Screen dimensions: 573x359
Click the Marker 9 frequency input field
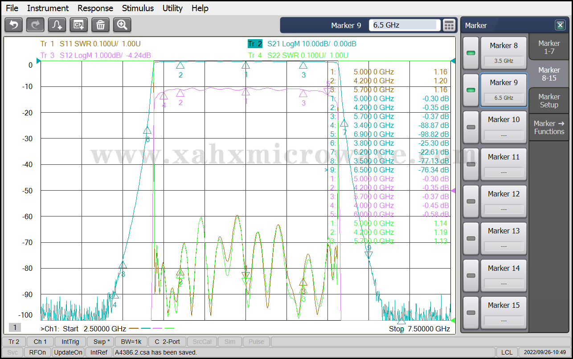[x=404, y=25]
